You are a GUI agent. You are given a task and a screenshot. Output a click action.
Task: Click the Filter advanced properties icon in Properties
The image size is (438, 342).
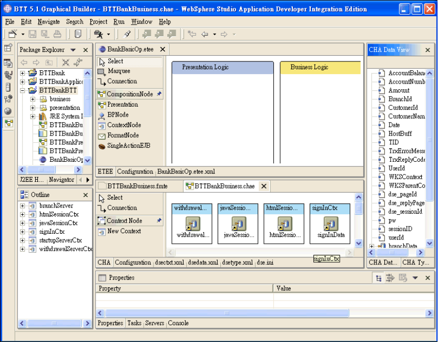click(390, 278)
